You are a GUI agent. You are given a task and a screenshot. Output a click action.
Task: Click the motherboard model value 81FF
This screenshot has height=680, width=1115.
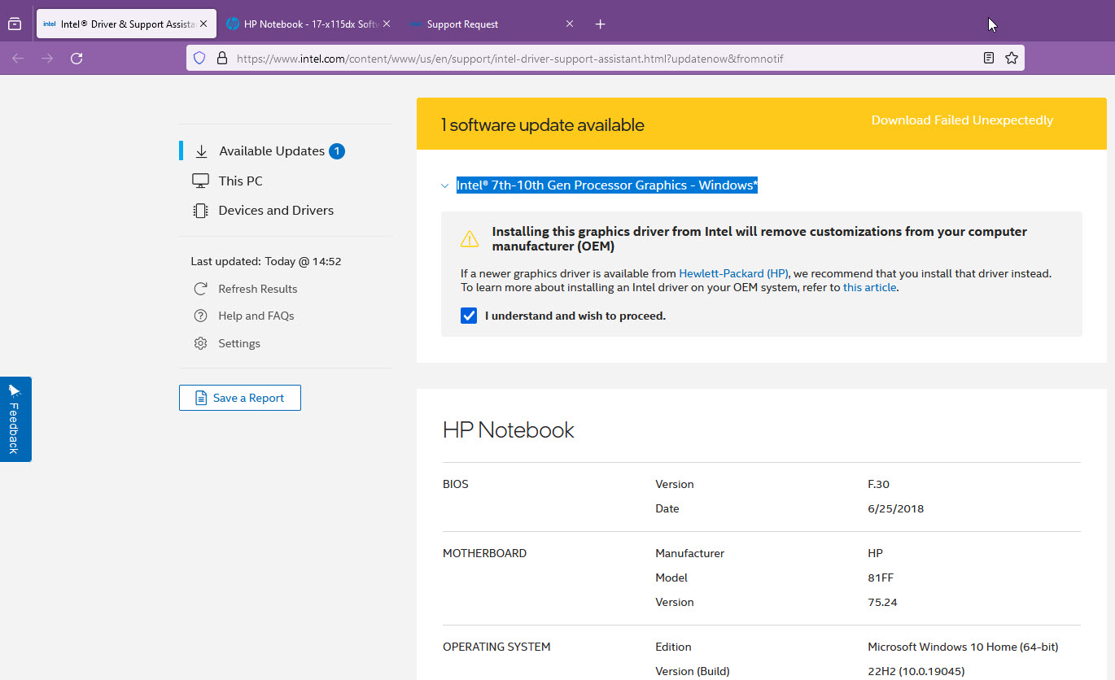pyautogui.click(x=881, y=578)
